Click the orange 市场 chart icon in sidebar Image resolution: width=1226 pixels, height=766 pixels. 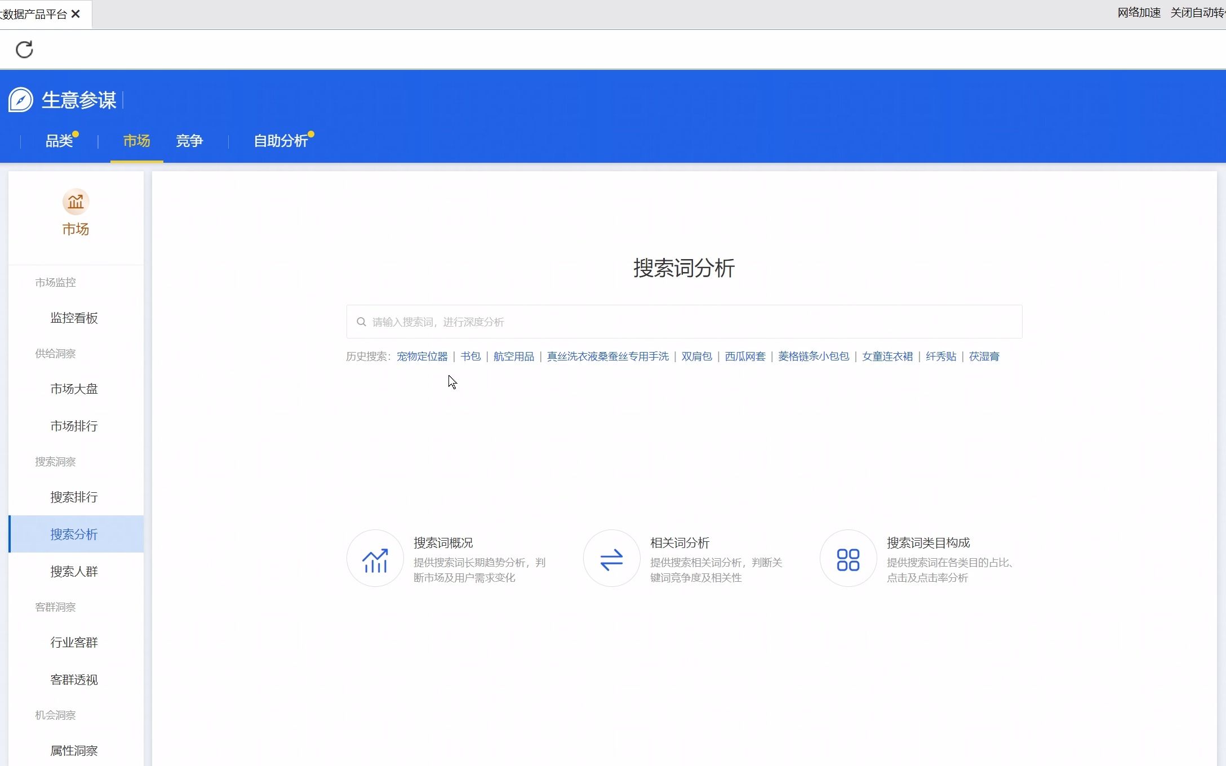tap(75, 202)
